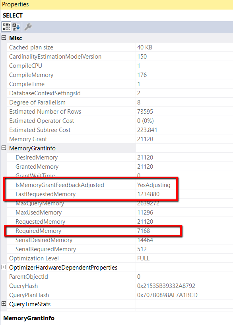The image size is (233, 325).
Task: Select the MaxUsedMemory property row
Action: (120, 213)
